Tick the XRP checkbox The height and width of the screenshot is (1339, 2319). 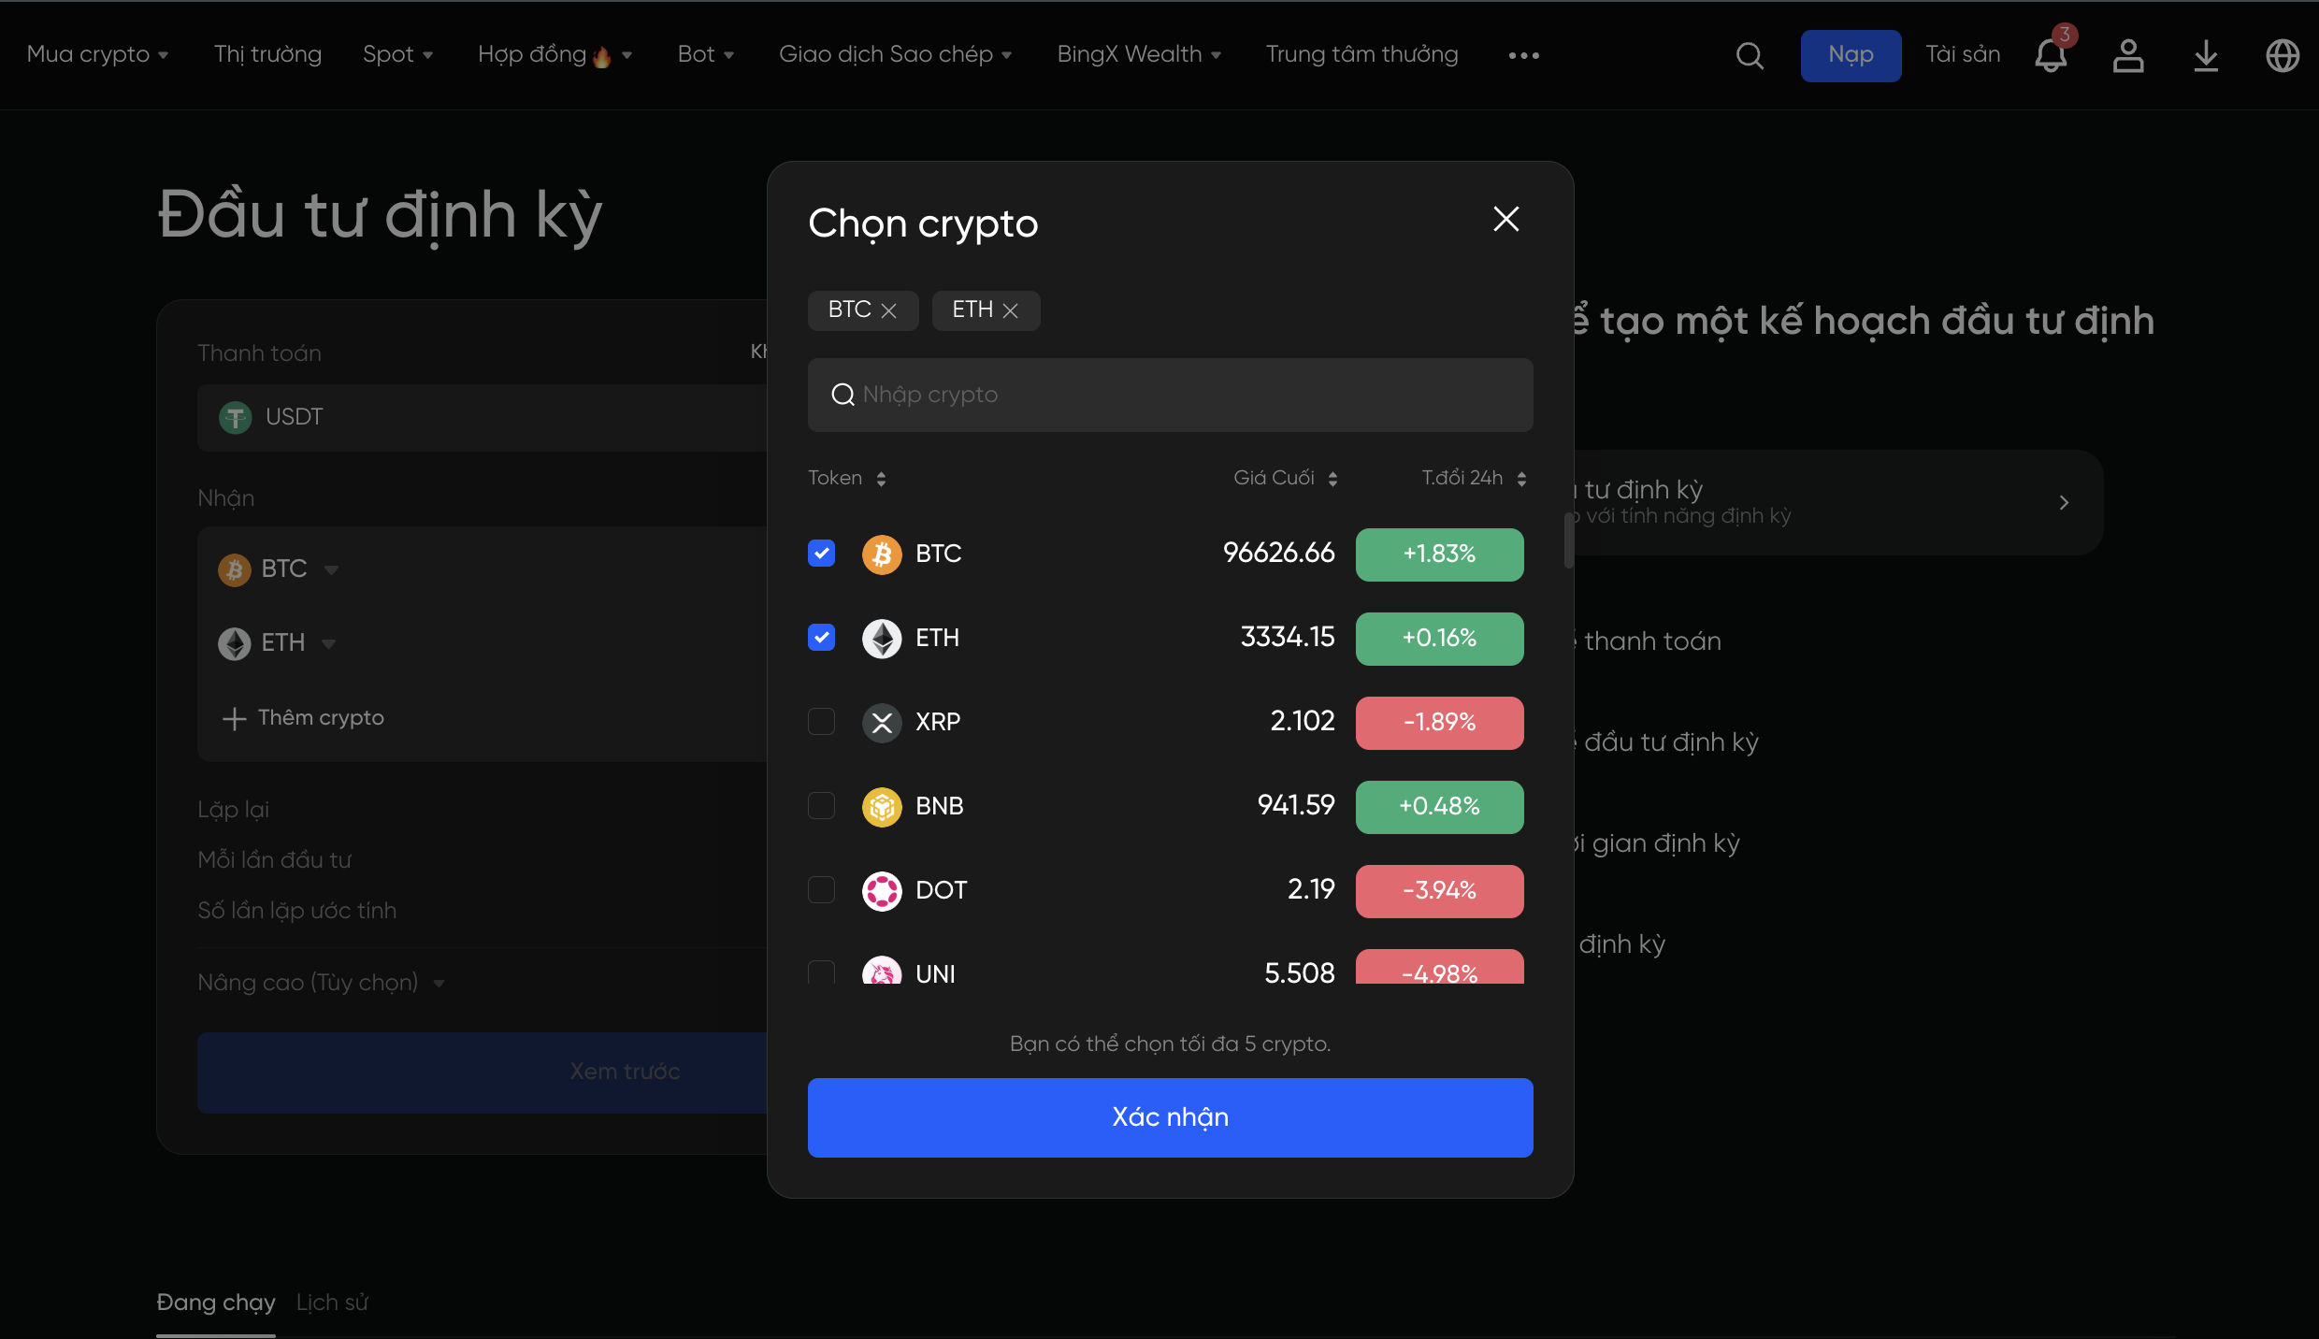tap(821, 722)
